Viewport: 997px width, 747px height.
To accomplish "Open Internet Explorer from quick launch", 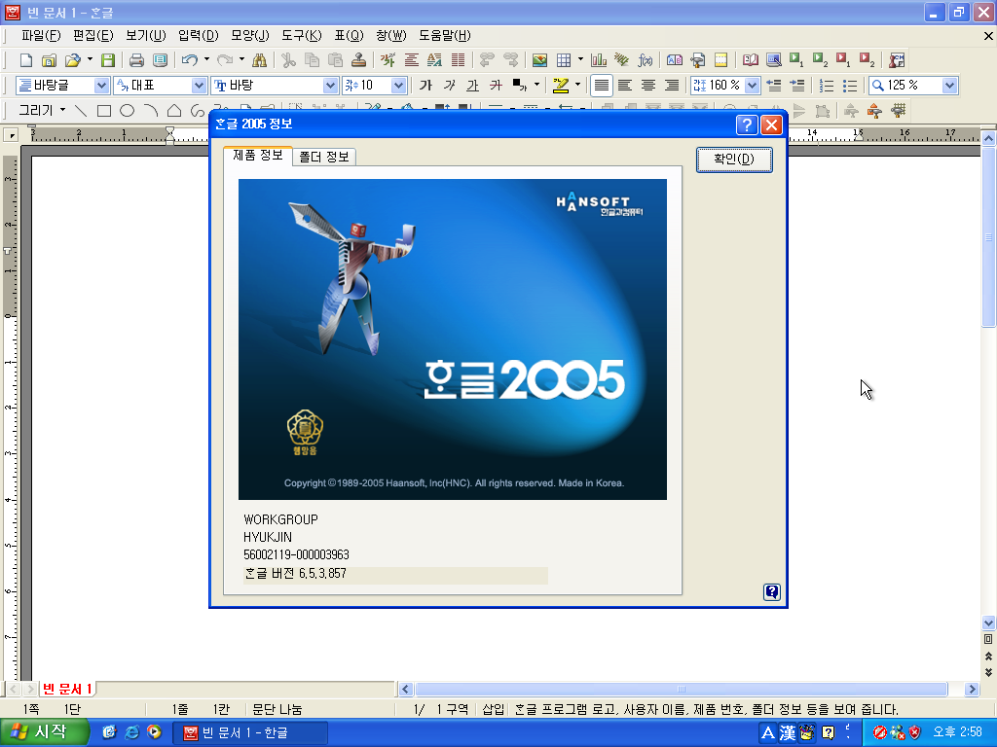I will (131, 732).
